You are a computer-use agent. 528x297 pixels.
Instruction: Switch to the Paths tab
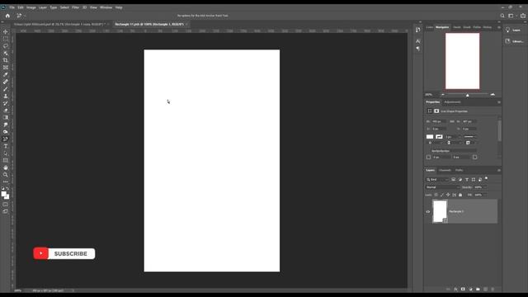click(x=460, y=171)
